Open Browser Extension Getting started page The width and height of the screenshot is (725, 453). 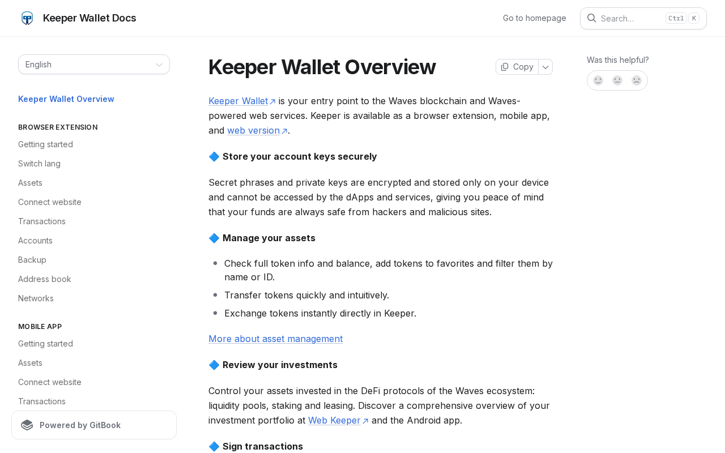[x=45, y=144]
